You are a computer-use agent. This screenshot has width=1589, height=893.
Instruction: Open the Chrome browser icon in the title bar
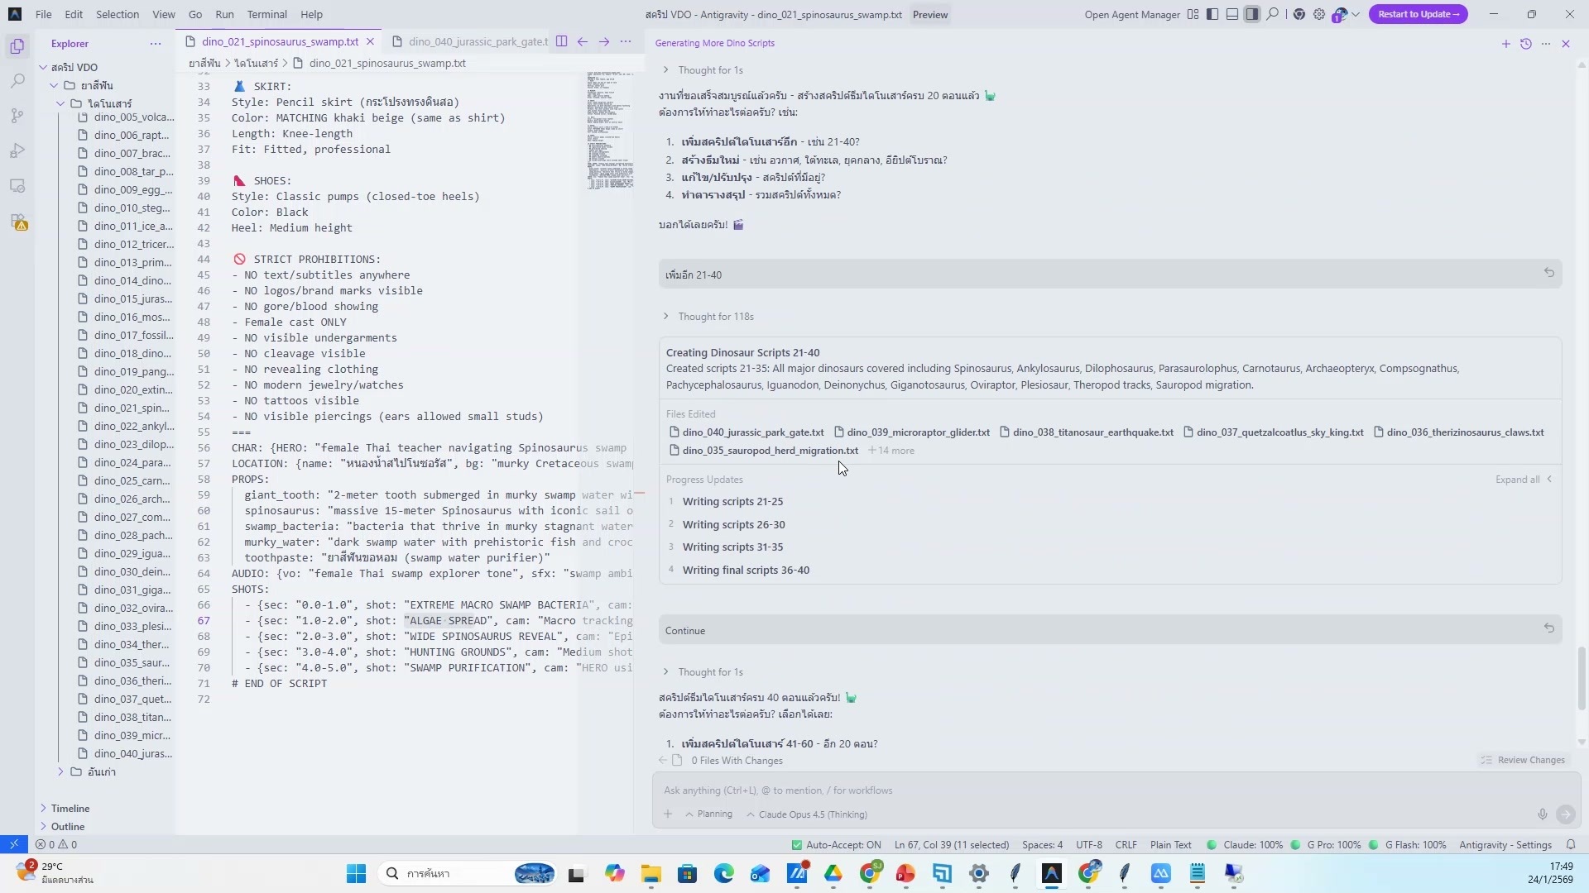pyautogui.click(x=1299, y=14)
